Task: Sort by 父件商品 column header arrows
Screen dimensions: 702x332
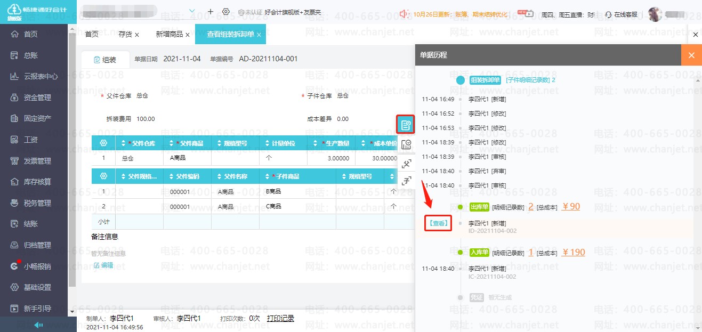Action: [172, 143]
